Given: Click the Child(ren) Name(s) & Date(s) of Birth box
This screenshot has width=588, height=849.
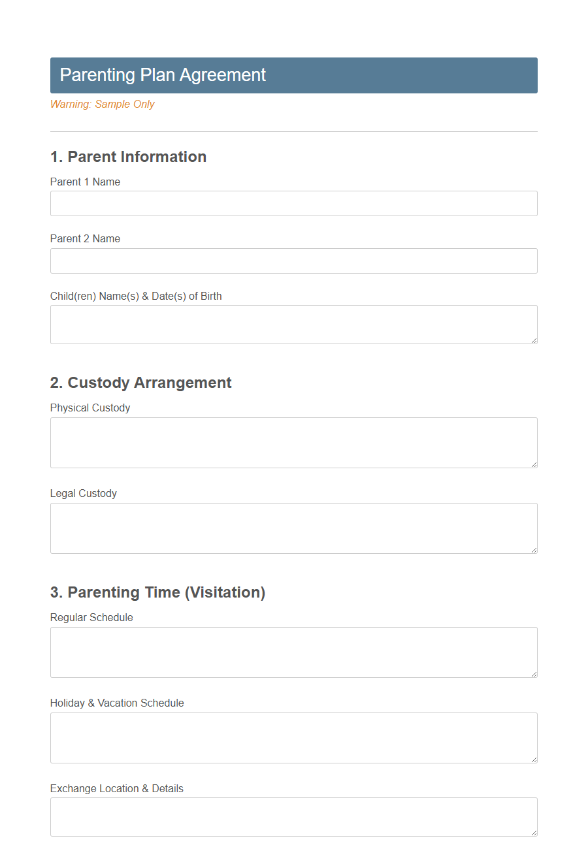Looking at the screenshot, I should tap(293, 324).
